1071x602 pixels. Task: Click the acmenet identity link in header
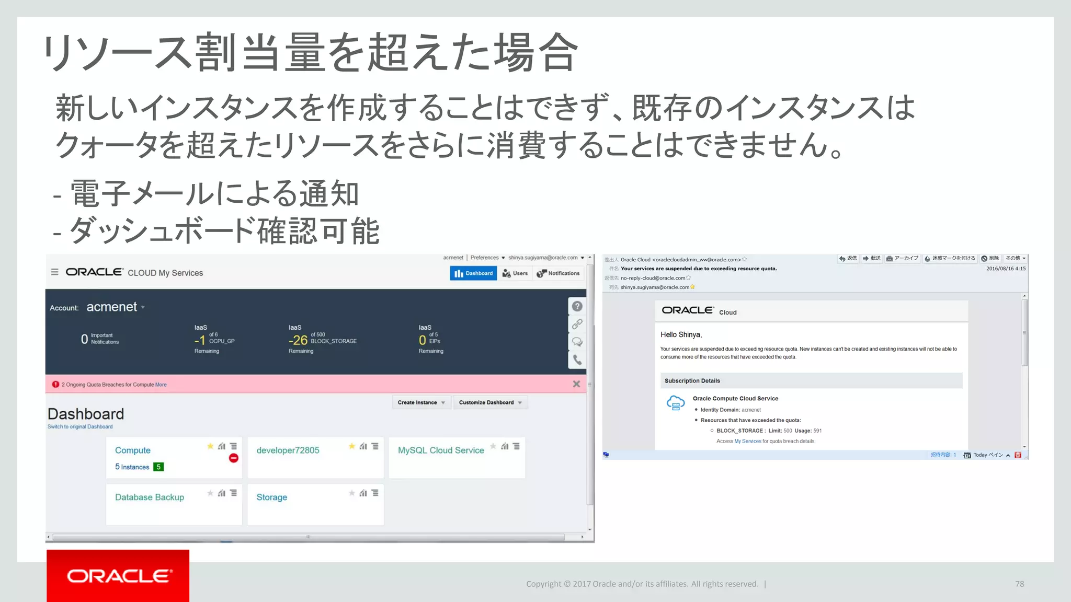[453, 258]
